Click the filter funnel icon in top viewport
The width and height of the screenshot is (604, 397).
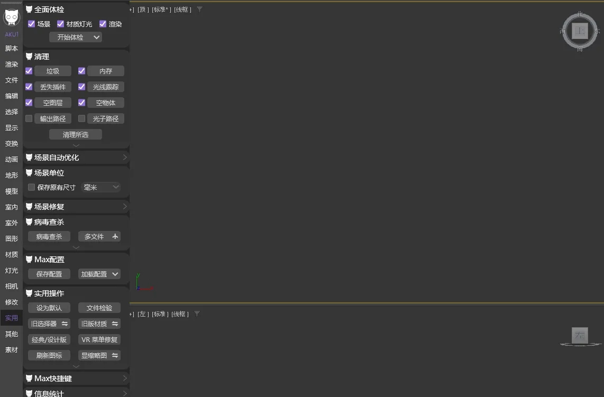point(199,10)
